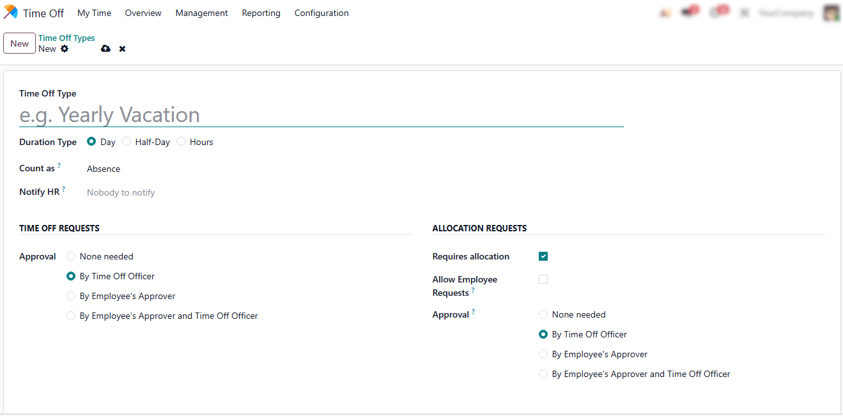This screenshot has height=416, width=843.
Task: Open the Reporting menu
Action: [x=261, y=13]
